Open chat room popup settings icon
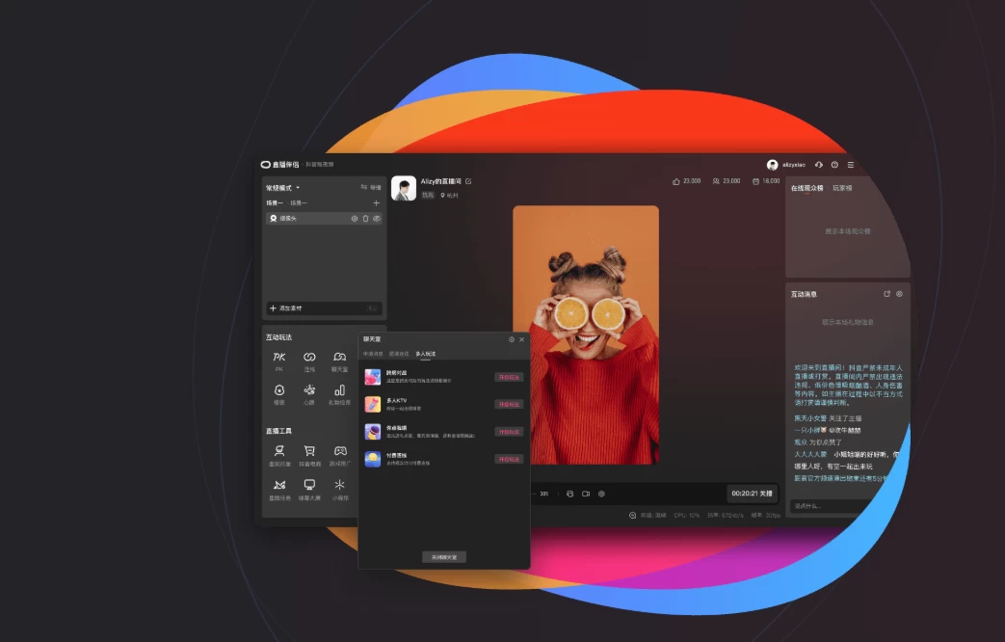Viewport: 1005px width, 642px height. (512, 339)
